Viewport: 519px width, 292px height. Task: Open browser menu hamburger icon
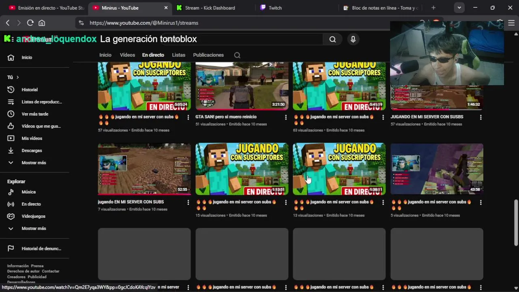pos(511,23)
